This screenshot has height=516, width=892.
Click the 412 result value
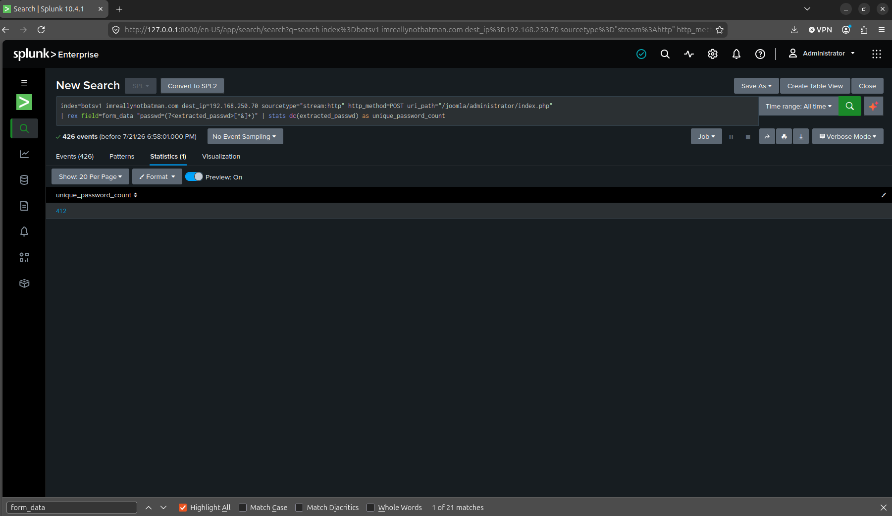coord(61,211)
